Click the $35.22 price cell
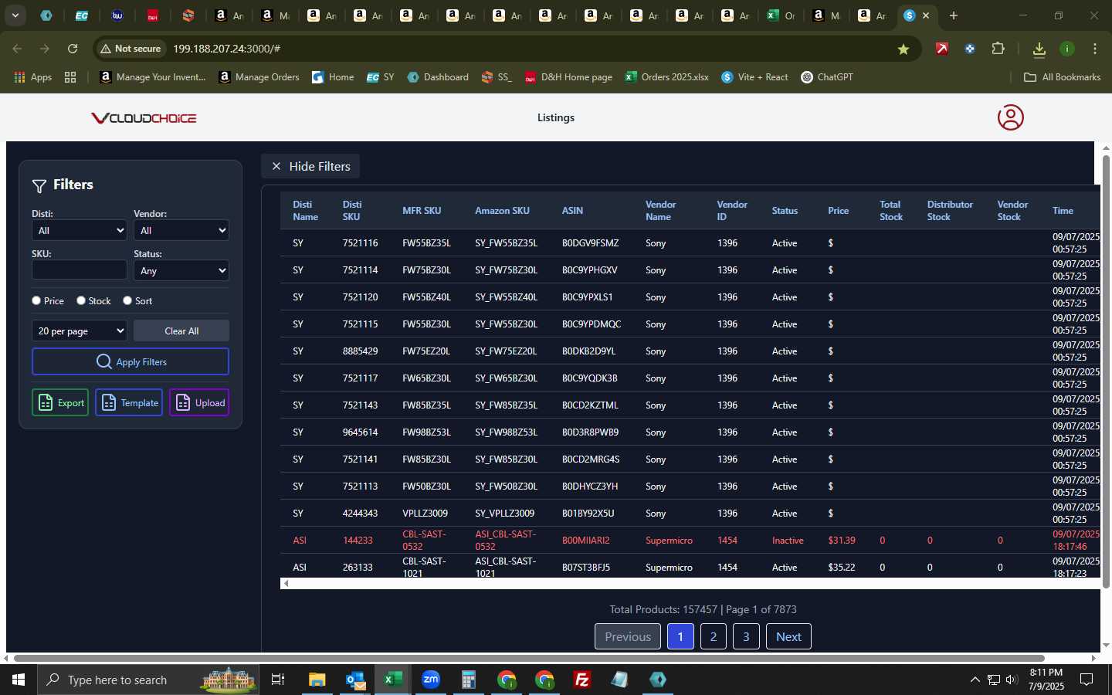 [x=842, y=567]
